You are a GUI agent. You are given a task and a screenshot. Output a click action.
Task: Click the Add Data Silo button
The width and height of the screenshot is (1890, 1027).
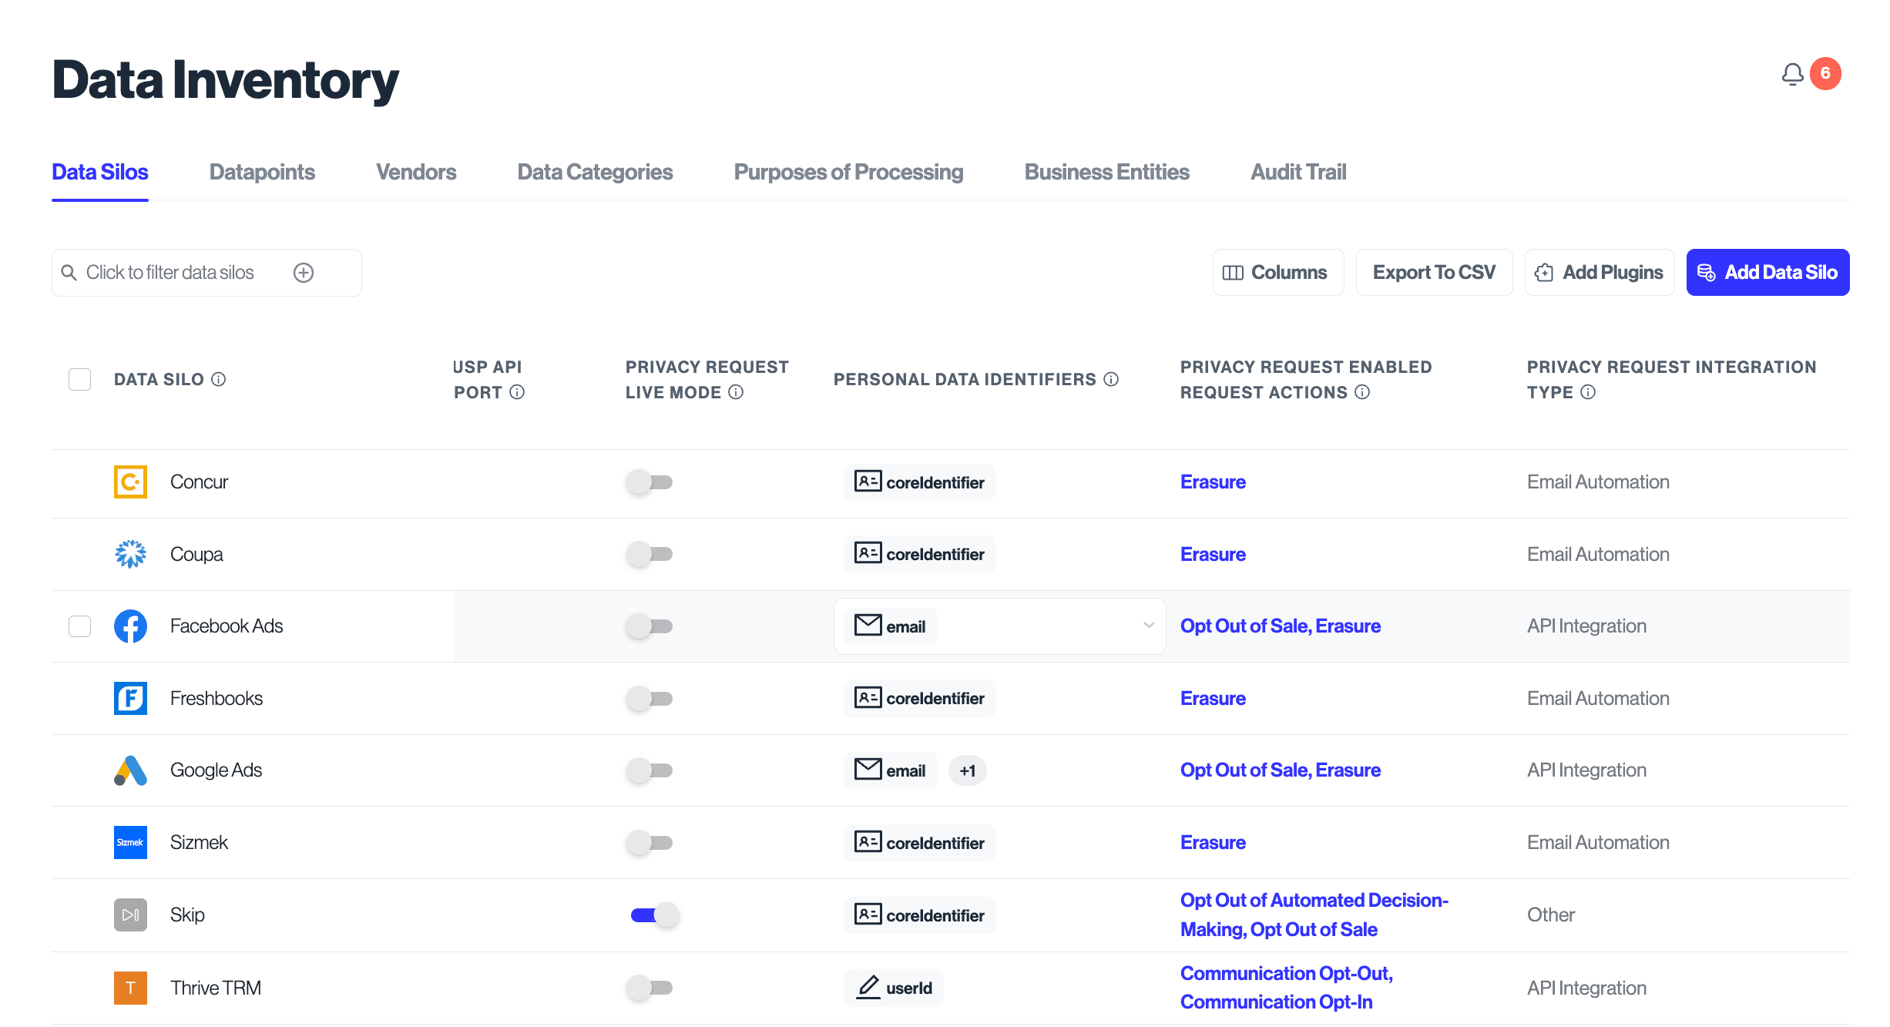(1767, 273)
